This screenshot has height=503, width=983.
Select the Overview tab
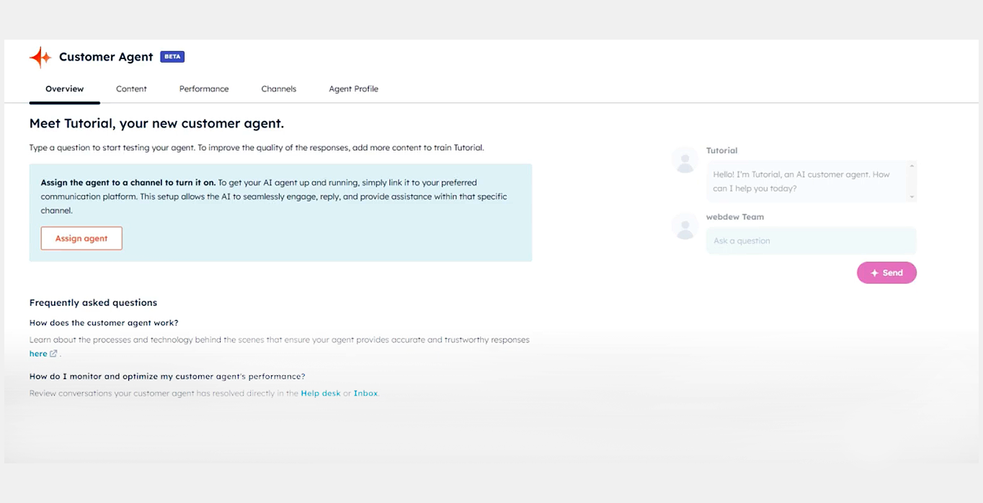click(64, 89)
